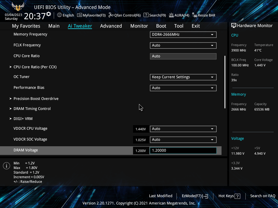This screenshot has width=278, height=208.
Task: Open the FCLK Frequency dropdown
Action: (183, 45)
